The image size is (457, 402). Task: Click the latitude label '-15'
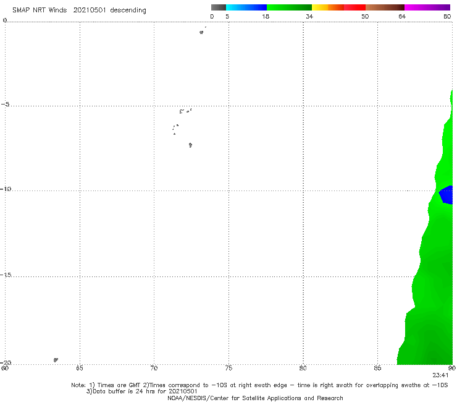6,275
